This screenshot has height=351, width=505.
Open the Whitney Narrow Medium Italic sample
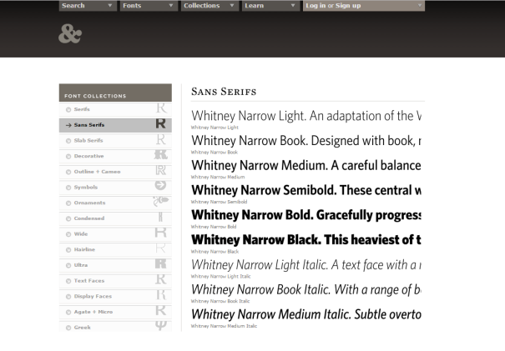(x=306, y=314)
